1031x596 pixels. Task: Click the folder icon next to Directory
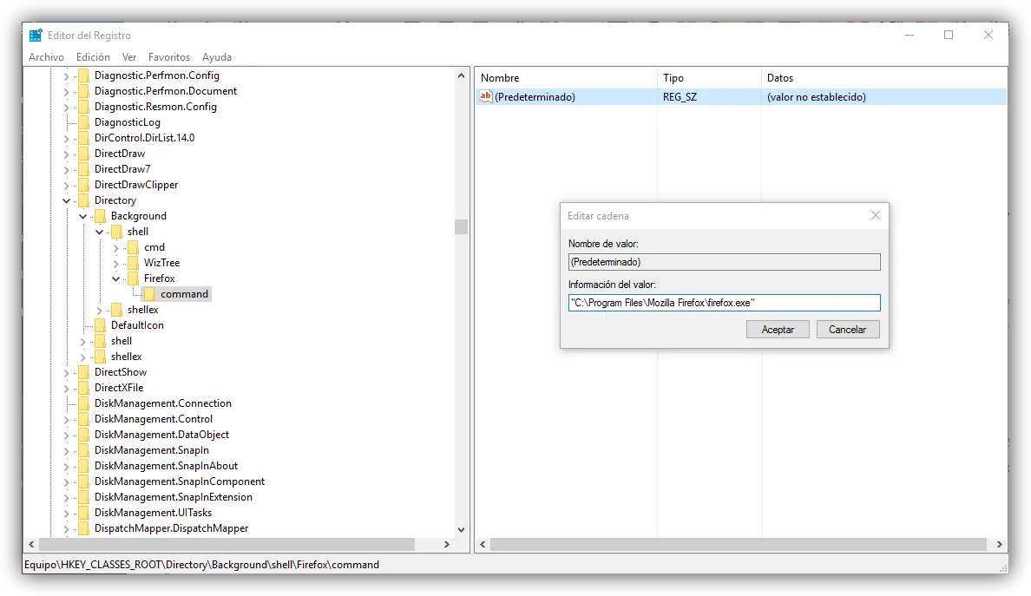tap(83, 200)
